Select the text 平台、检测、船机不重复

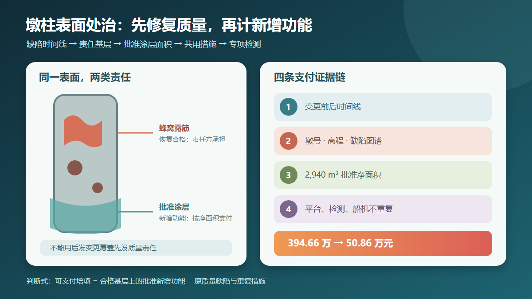coord(349,209)
